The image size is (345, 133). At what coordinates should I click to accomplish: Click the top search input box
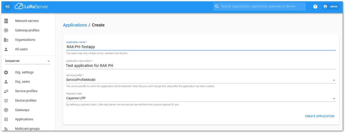(259, 6)
